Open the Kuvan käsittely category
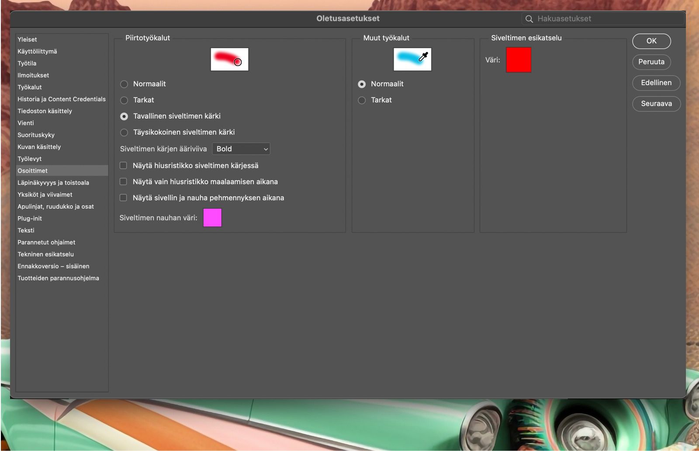Viewport: 699px width, 451px height. tap(62, 147)
